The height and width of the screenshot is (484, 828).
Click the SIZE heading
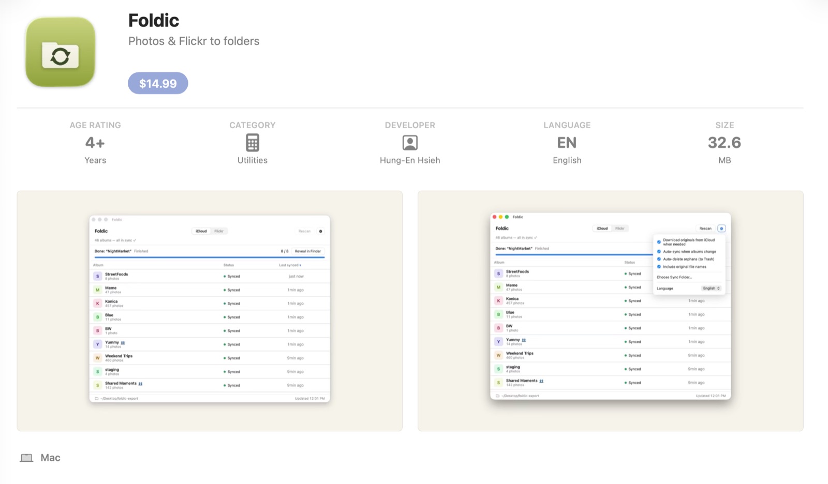[x=724, y=125]
